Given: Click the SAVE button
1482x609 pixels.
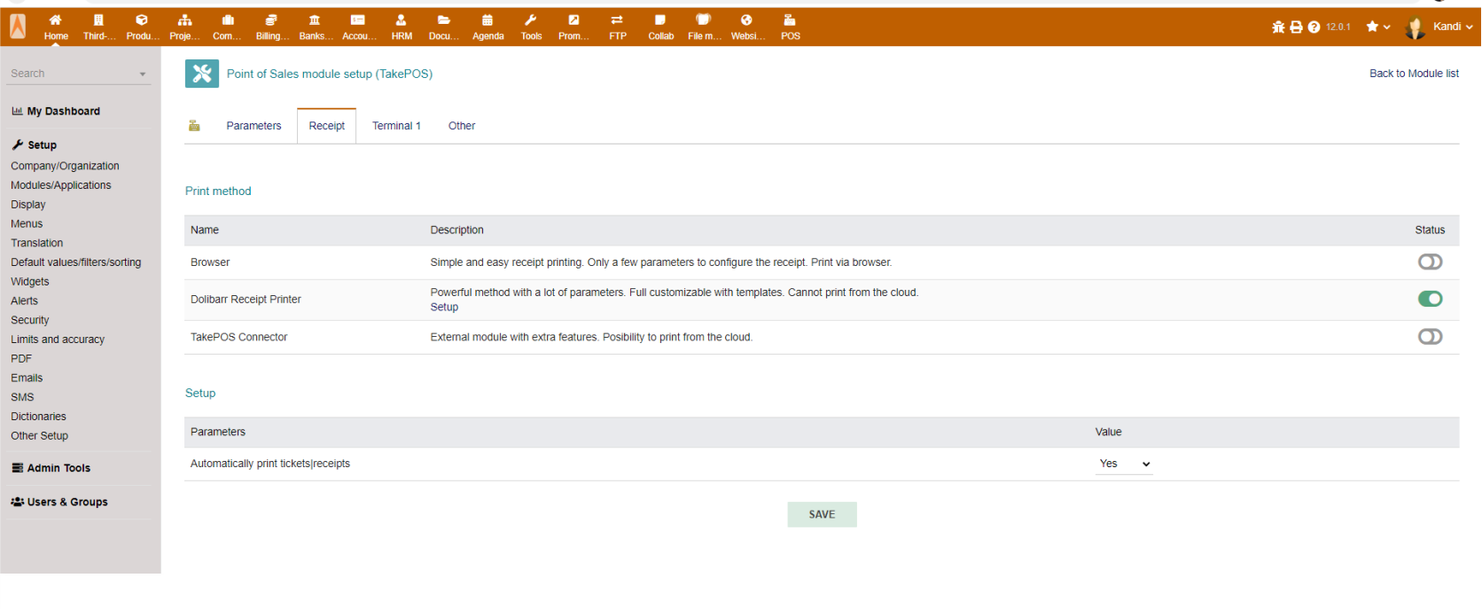Looking at the screenshot, I should (822, 514).
